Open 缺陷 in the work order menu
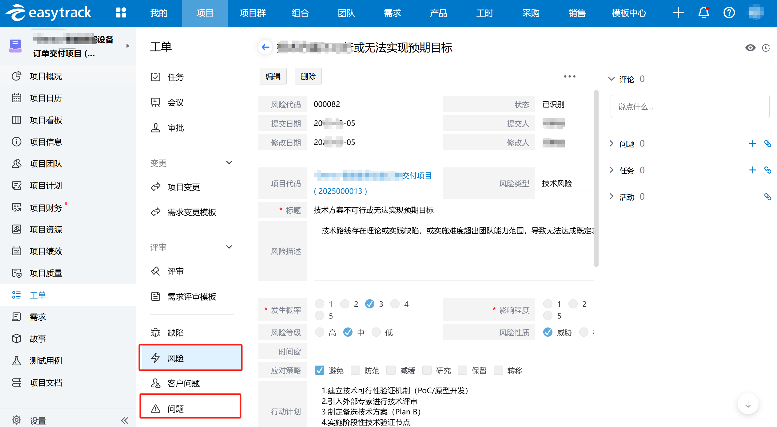 click(175, 333)
